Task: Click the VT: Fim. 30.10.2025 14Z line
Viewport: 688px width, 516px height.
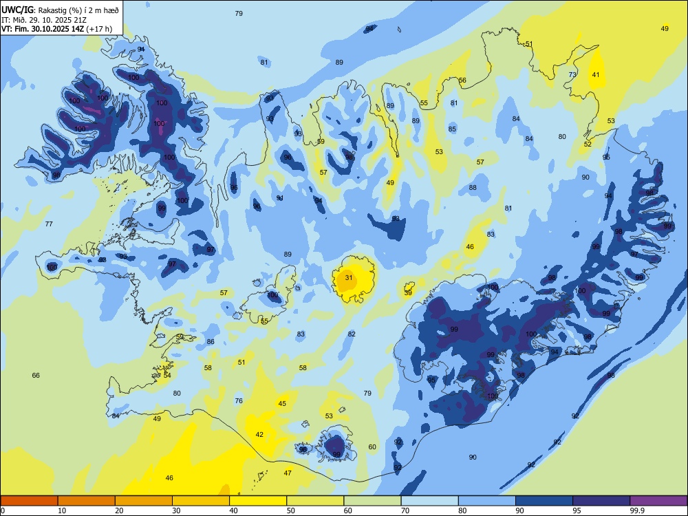Action: [x=56, y=29]
